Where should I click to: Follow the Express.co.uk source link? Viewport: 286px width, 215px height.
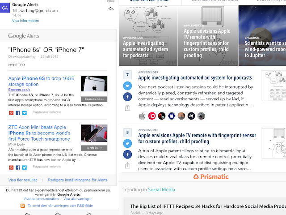pyautogui.click(x=19, y=90)
